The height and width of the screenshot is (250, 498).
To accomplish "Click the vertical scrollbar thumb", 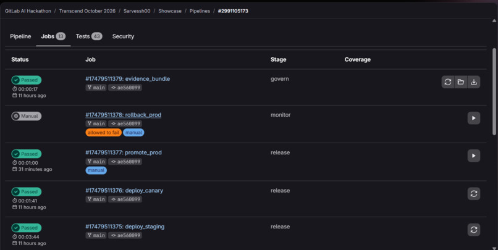I will pos(494,92).
